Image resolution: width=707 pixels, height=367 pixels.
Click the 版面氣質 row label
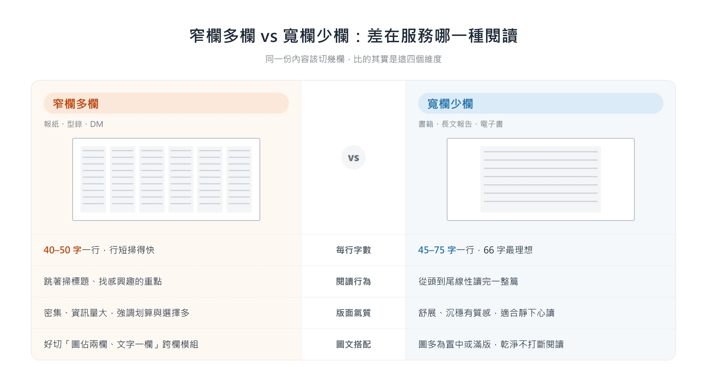353,313
